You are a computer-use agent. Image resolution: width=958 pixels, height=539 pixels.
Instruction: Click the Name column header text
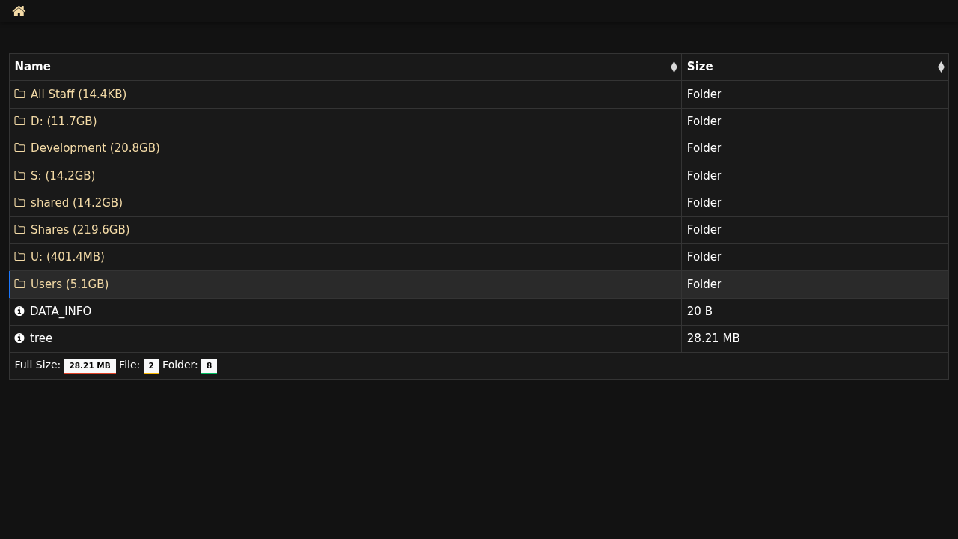coord(33,67)
